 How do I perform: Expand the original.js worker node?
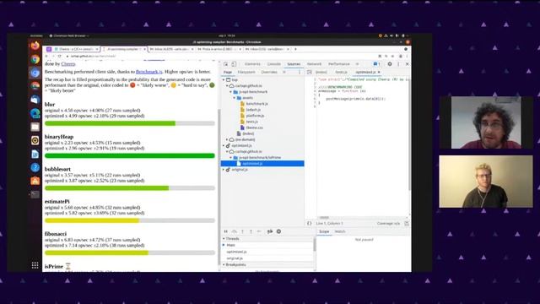click(x=224, y=170)
